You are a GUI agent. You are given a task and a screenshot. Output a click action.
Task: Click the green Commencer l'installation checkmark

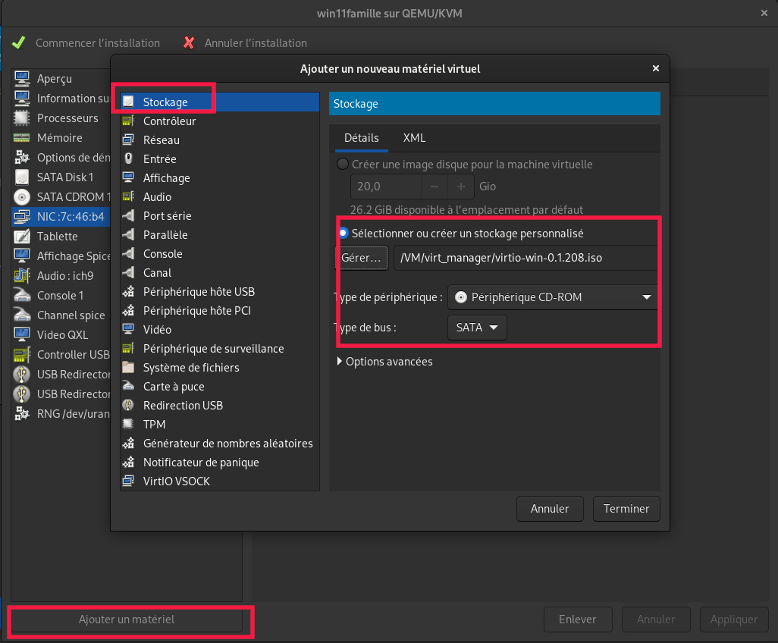point(19,43)
